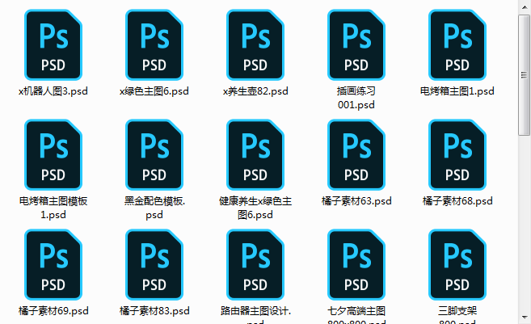531x324 pixels.
Task: Click the vertical scrollbar thumb
Action: (x=524, y=75)
